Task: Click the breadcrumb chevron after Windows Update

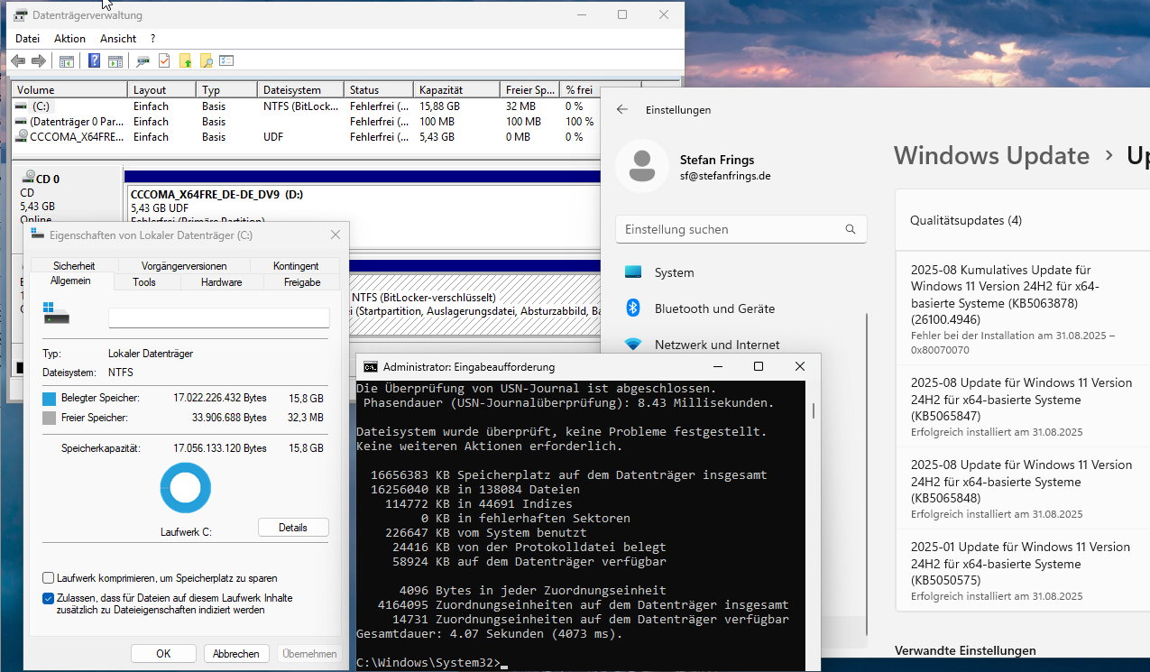Action: pos(1109,156)
